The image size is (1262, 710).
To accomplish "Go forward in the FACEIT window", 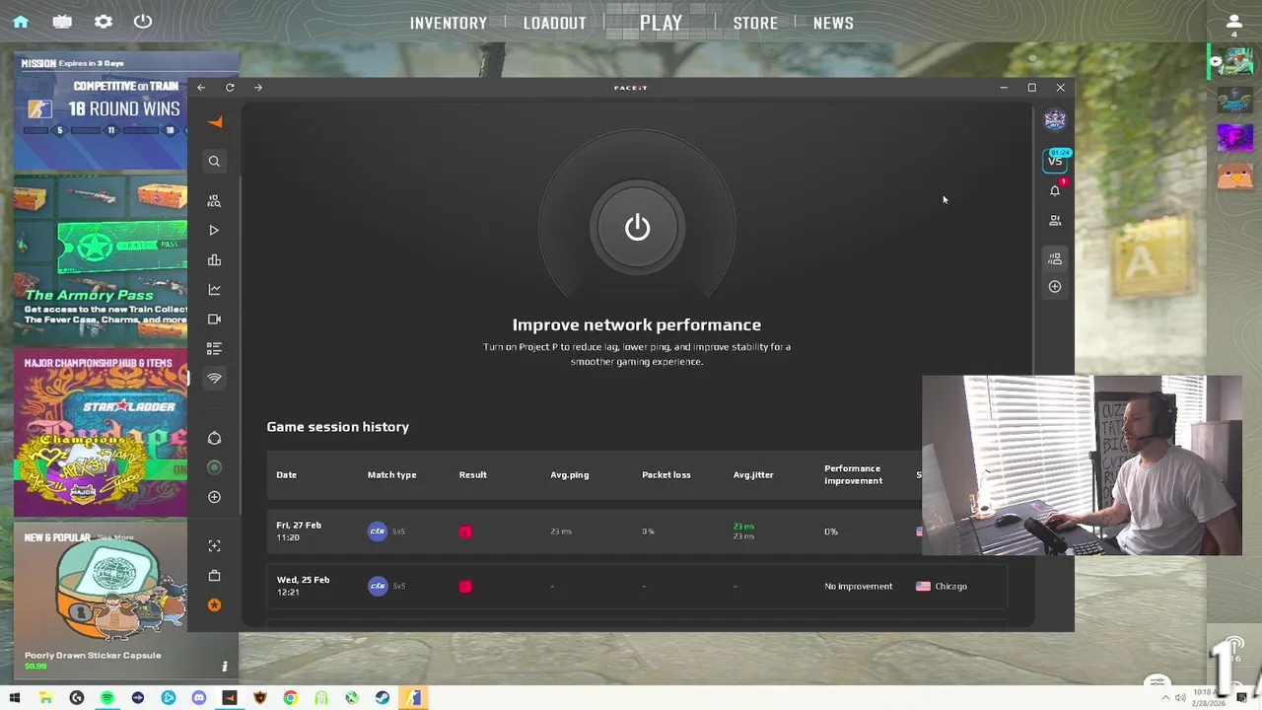I will click(x=258, y=88).
